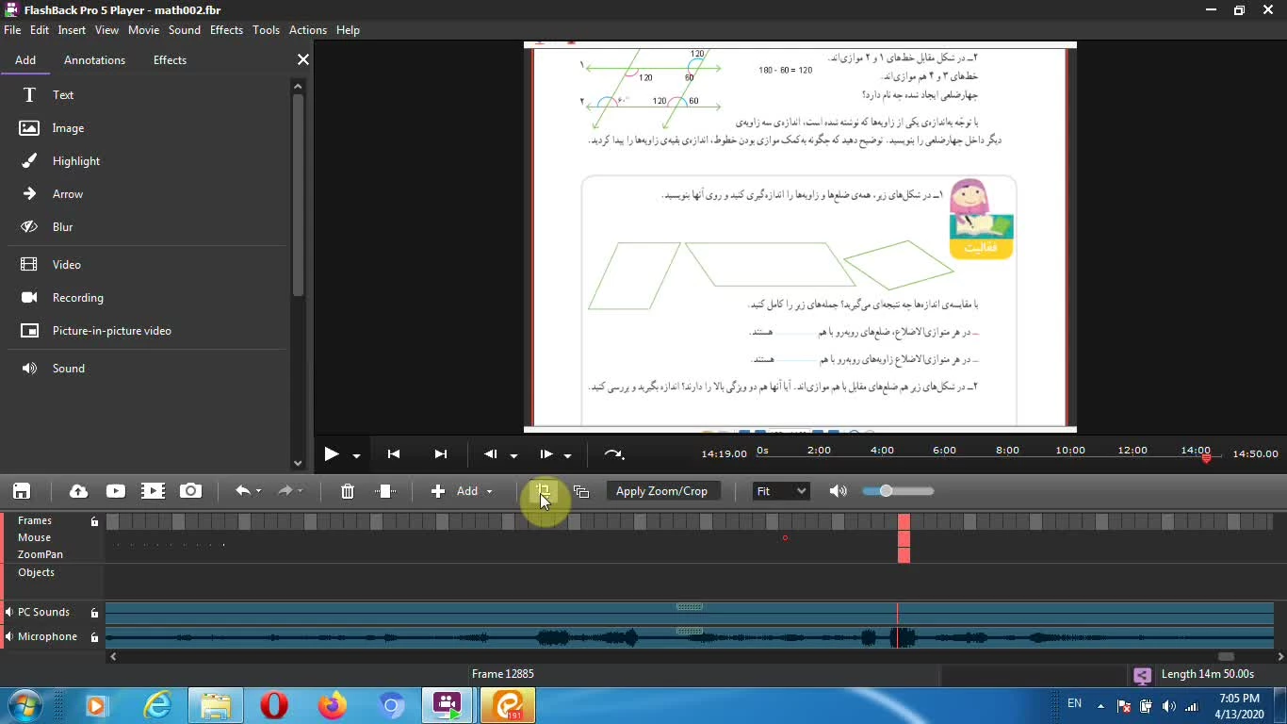Click the export video filmstrip icon
This screenshot has width=1287, height=724.
coord(153,491)
